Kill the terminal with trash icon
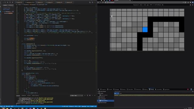Screen dimensions: 194x109 pos(90,96)
